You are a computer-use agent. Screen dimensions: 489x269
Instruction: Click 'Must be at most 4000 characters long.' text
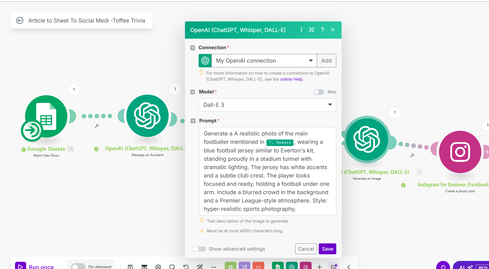coord(245,231)
